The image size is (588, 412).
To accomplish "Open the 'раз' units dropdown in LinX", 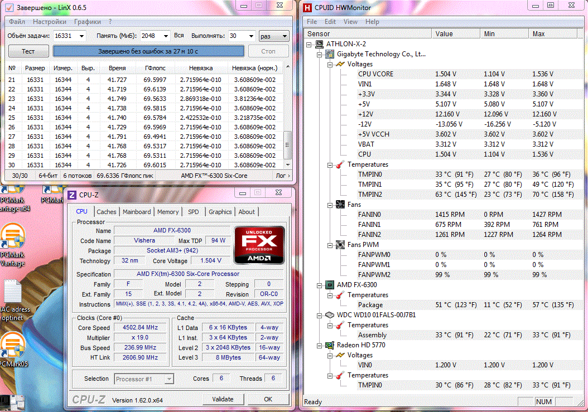I will (x=274, y=36).
